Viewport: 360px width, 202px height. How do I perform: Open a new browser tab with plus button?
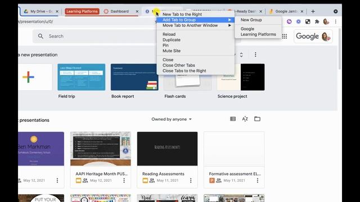point(313,11)
